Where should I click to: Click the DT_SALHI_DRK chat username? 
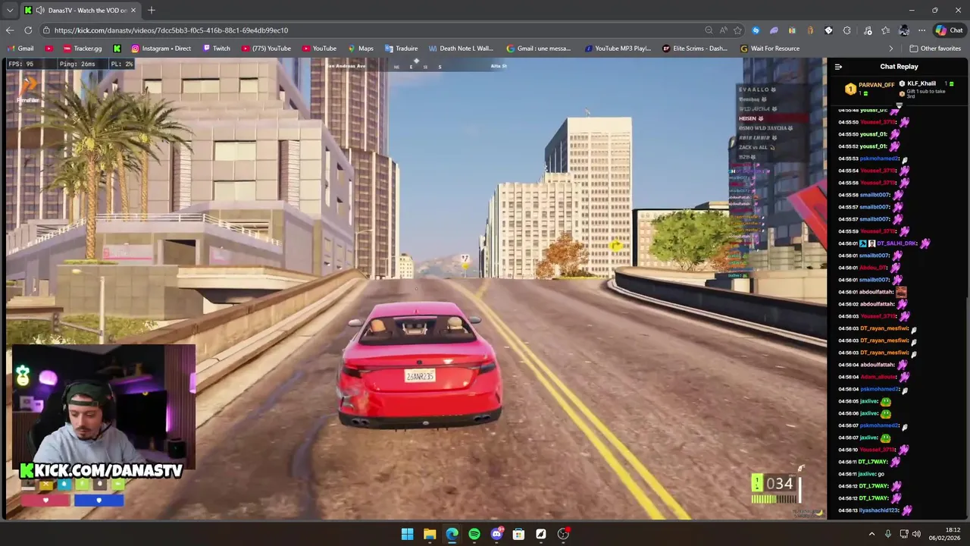click(x=897, y=243)
